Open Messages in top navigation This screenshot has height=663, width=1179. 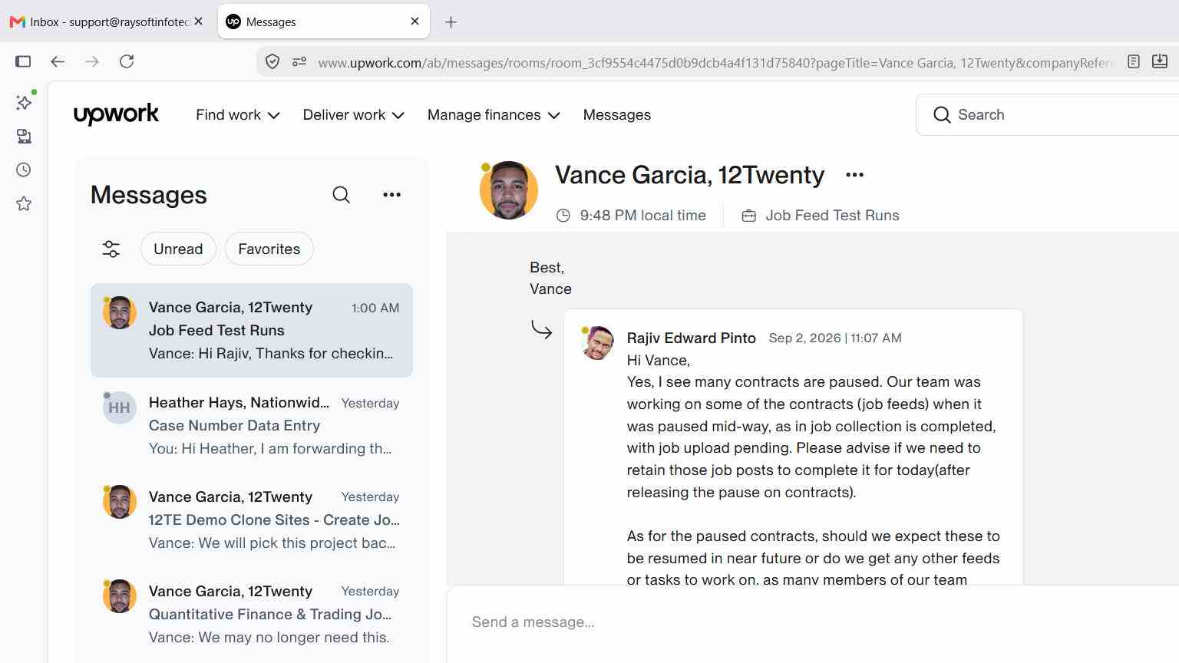(x=617, y=115)
